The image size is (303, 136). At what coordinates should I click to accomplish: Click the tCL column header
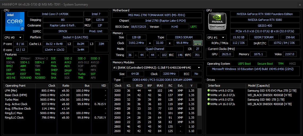tap(128, 86)
